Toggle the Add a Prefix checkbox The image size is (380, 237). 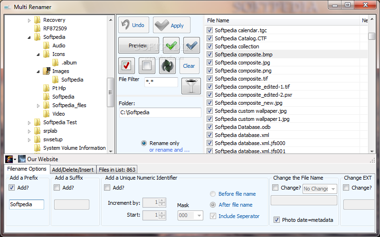click(11, 187)
